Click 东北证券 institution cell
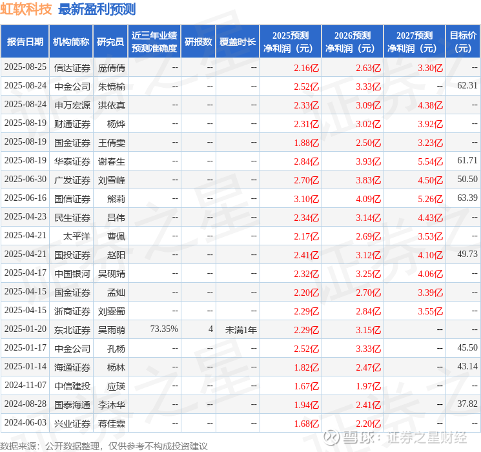481x452 pixels. click(72, 330)
